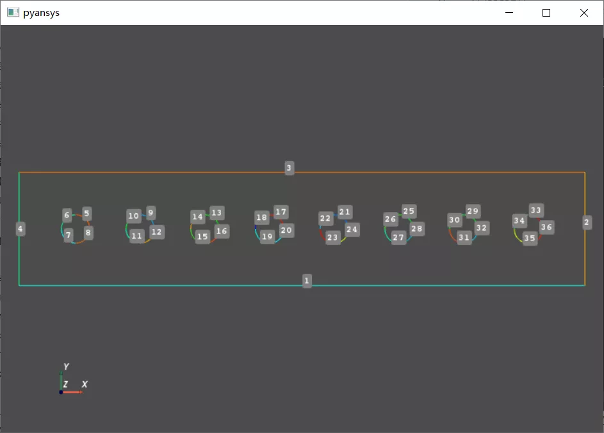The width and height of the screenshot is (604, 433).
Task: Click the pyansys title text in the title bar
Action: [42, 12]
